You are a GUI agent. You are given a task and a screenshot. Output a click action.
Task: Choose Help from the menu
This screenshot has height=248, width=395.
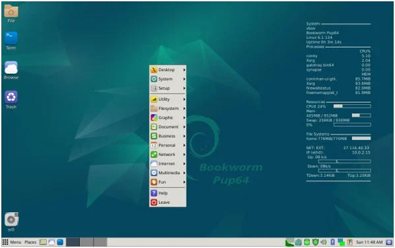[x=167, y=193]
